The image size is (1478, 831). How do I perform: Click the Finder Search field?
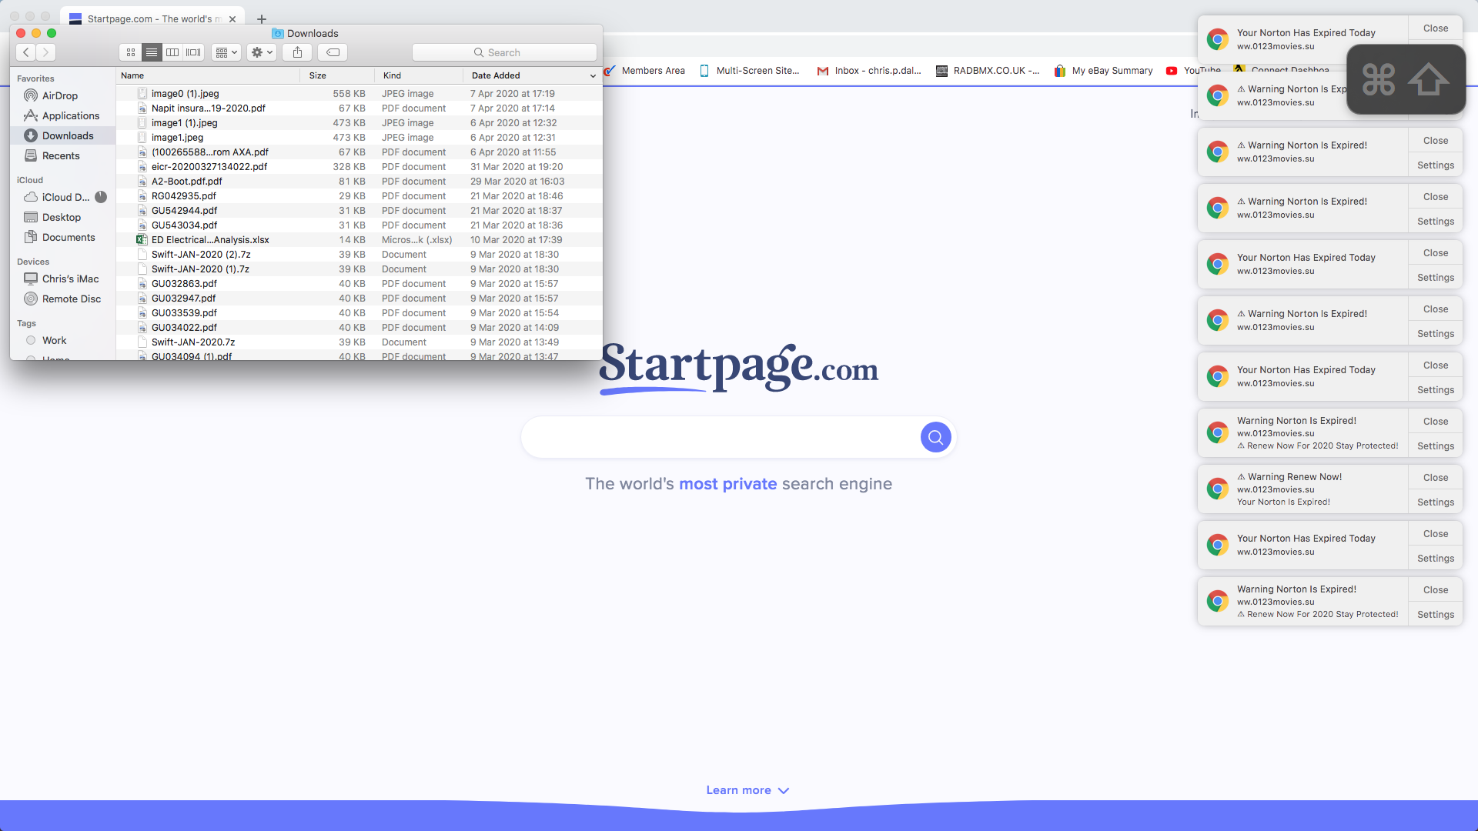504,52
